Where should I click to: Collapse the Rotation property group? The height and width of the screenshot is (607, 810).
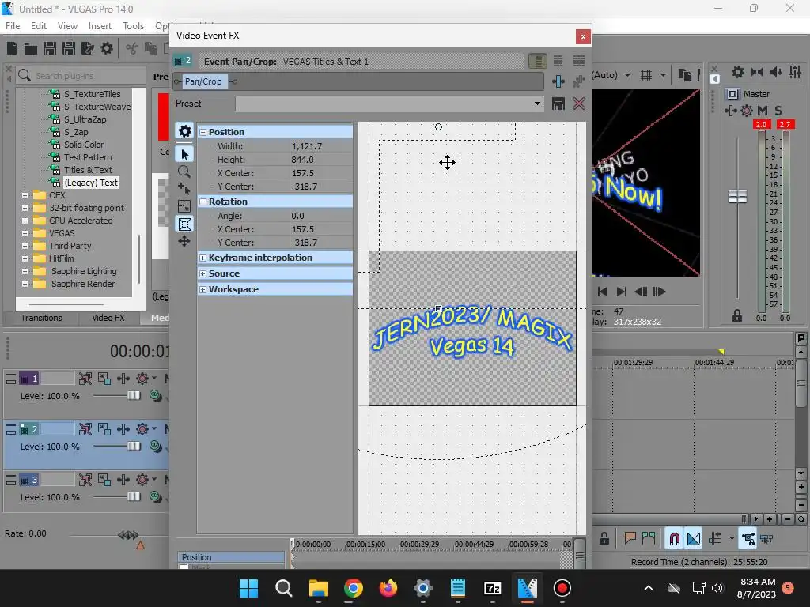tap(203, 202)
